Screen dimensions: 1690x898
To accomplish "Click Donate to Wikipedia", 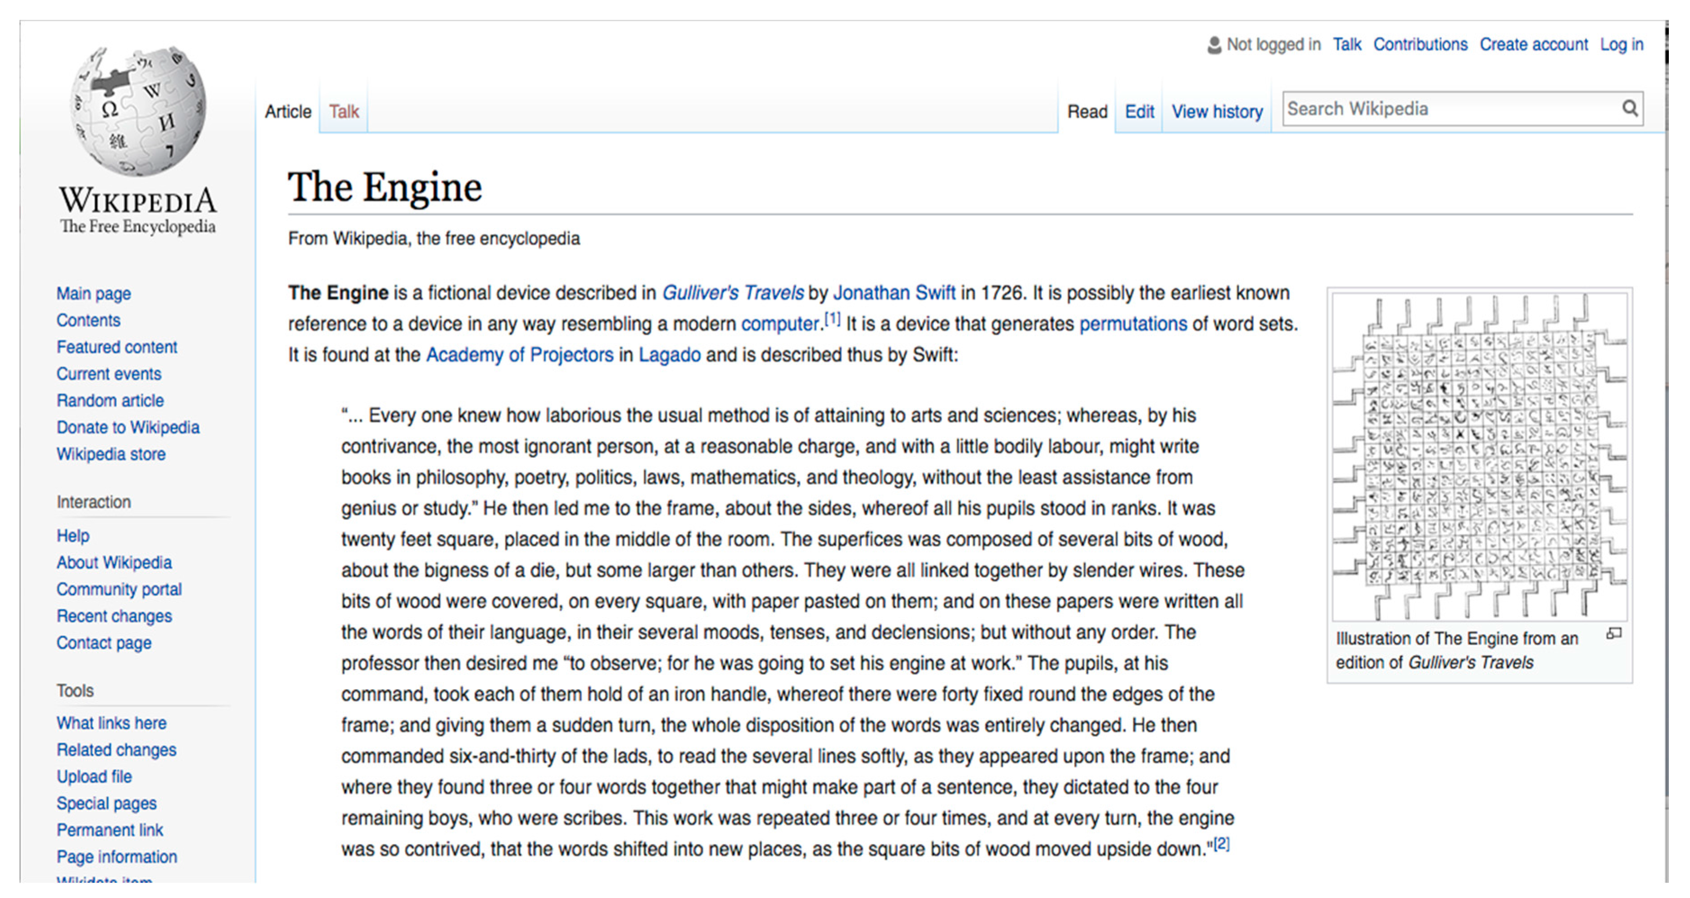I will coord(128,428).
